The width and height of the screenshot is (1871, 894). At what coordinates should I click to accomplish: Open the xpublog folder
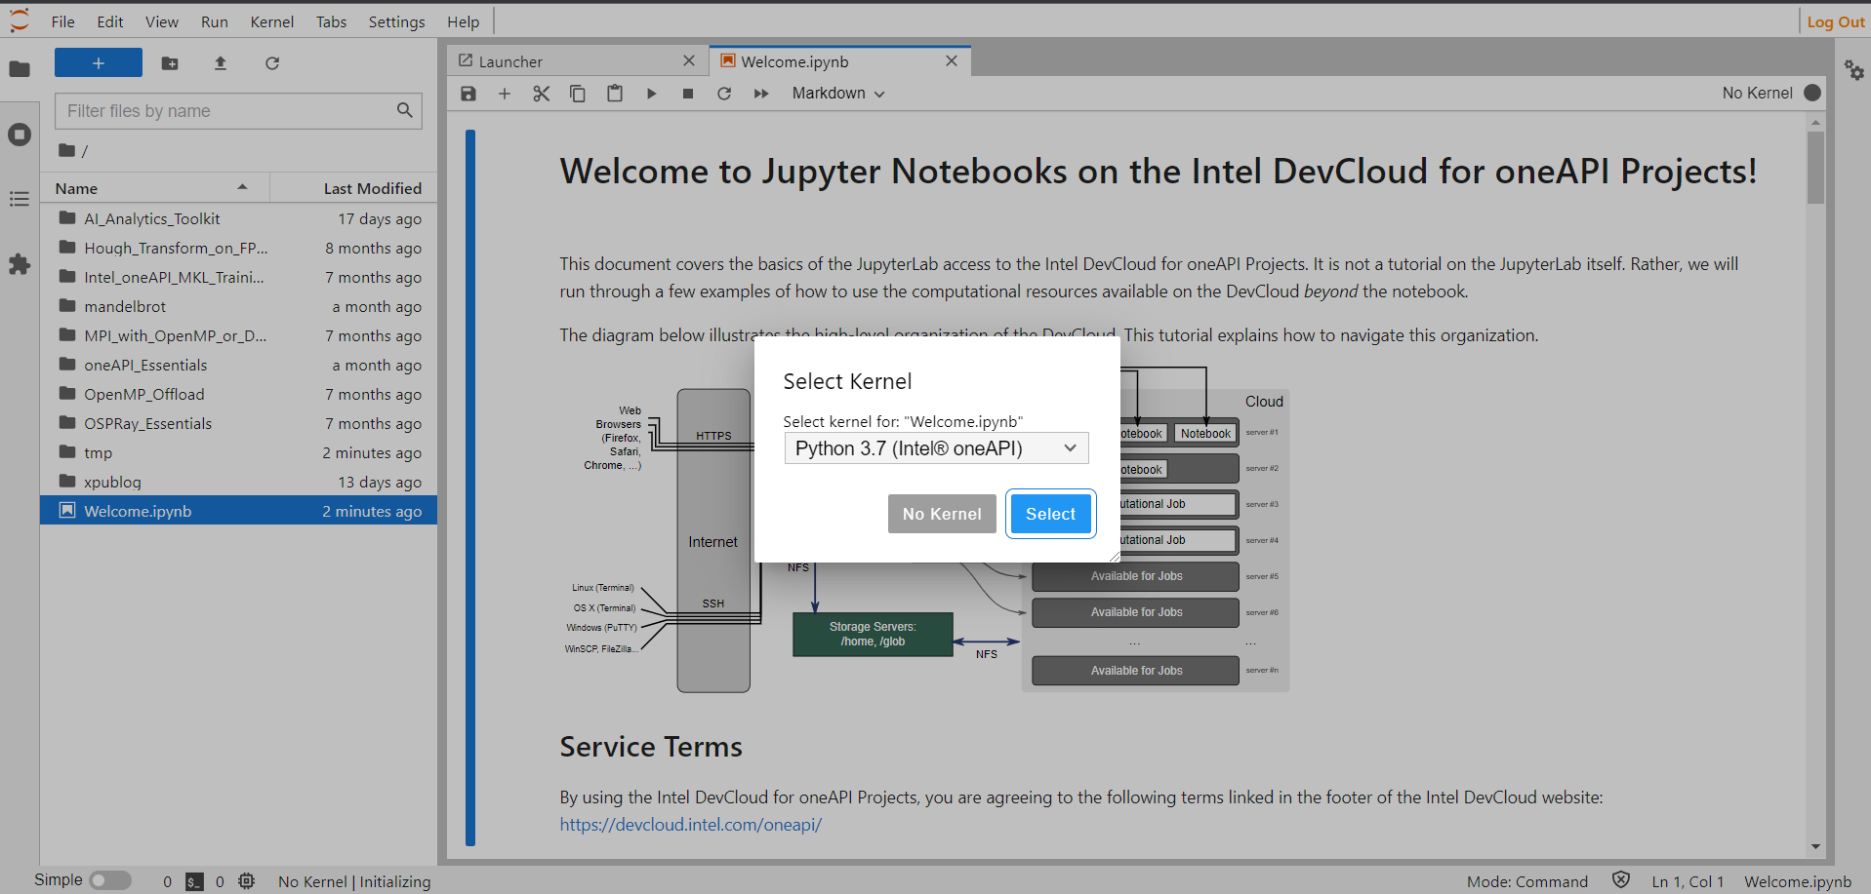click(x=238, y=482)
